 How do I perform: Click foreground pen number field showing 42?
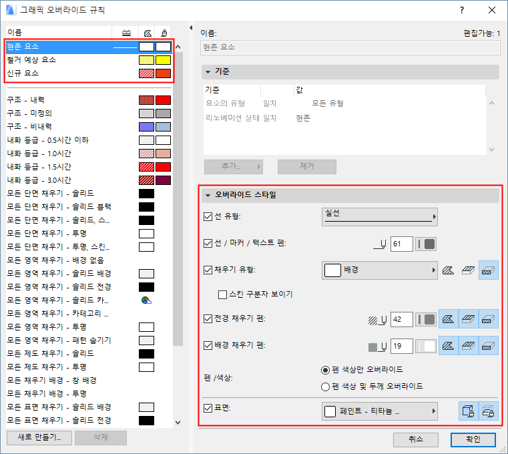click(402, 320)
